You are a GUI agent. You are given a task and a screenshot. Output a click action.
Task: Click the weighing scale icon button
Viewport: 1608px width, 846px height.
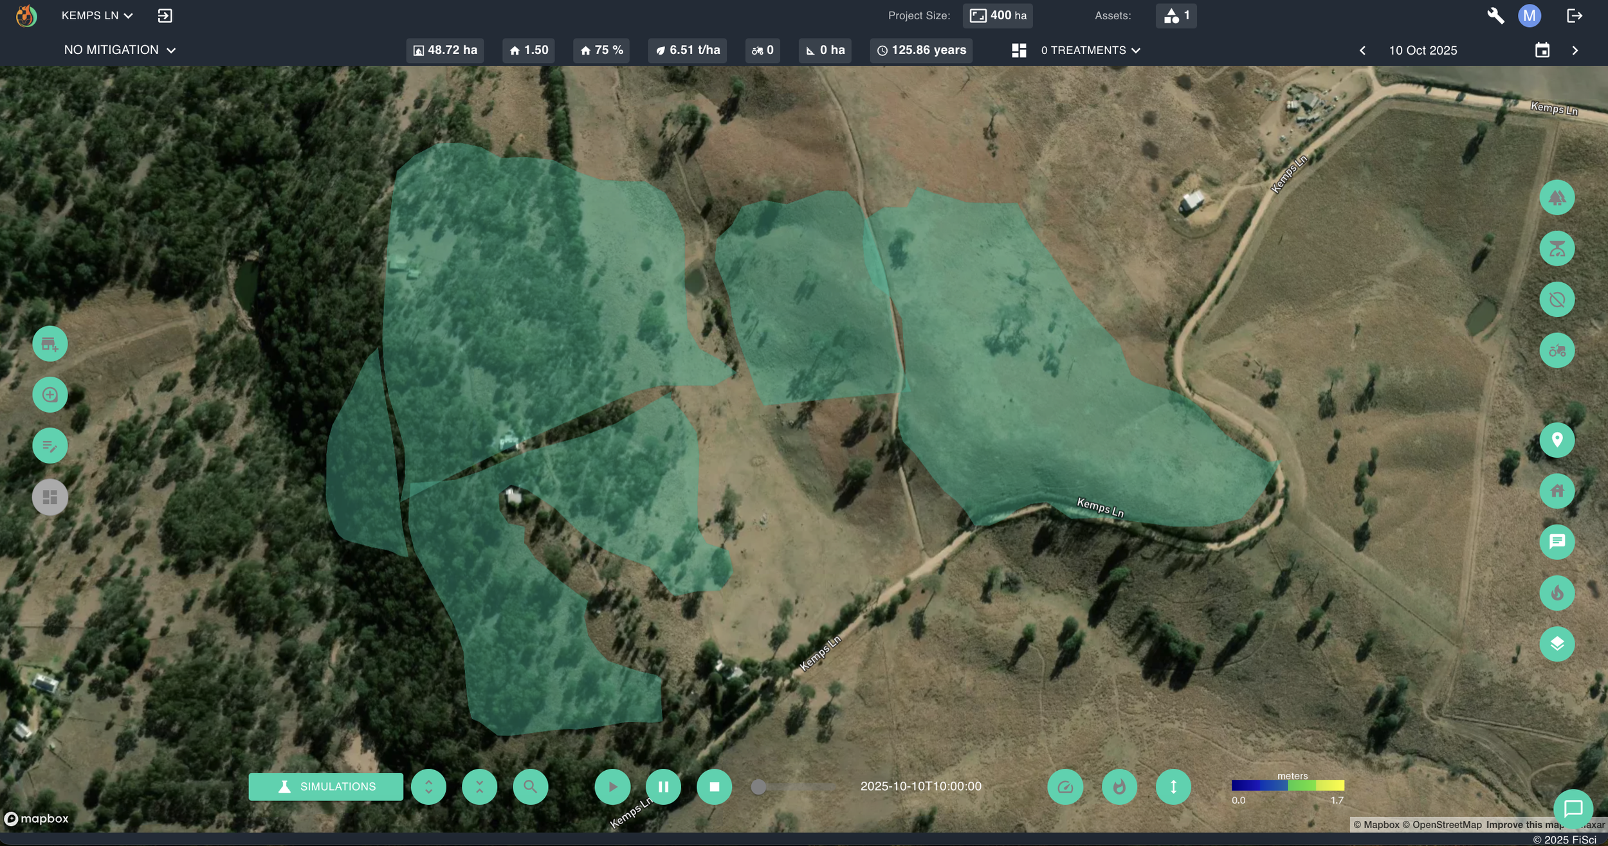1557,248
